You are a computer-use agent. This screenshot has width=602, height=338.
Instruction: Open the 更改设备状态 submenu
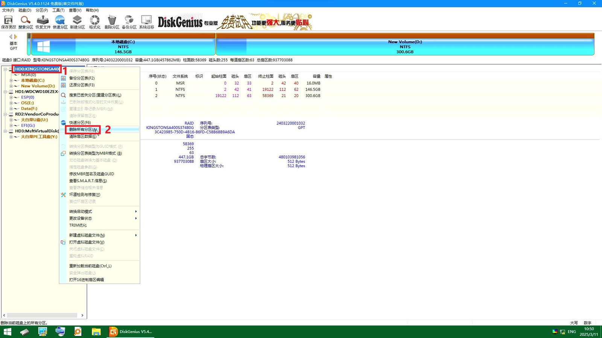100,218
